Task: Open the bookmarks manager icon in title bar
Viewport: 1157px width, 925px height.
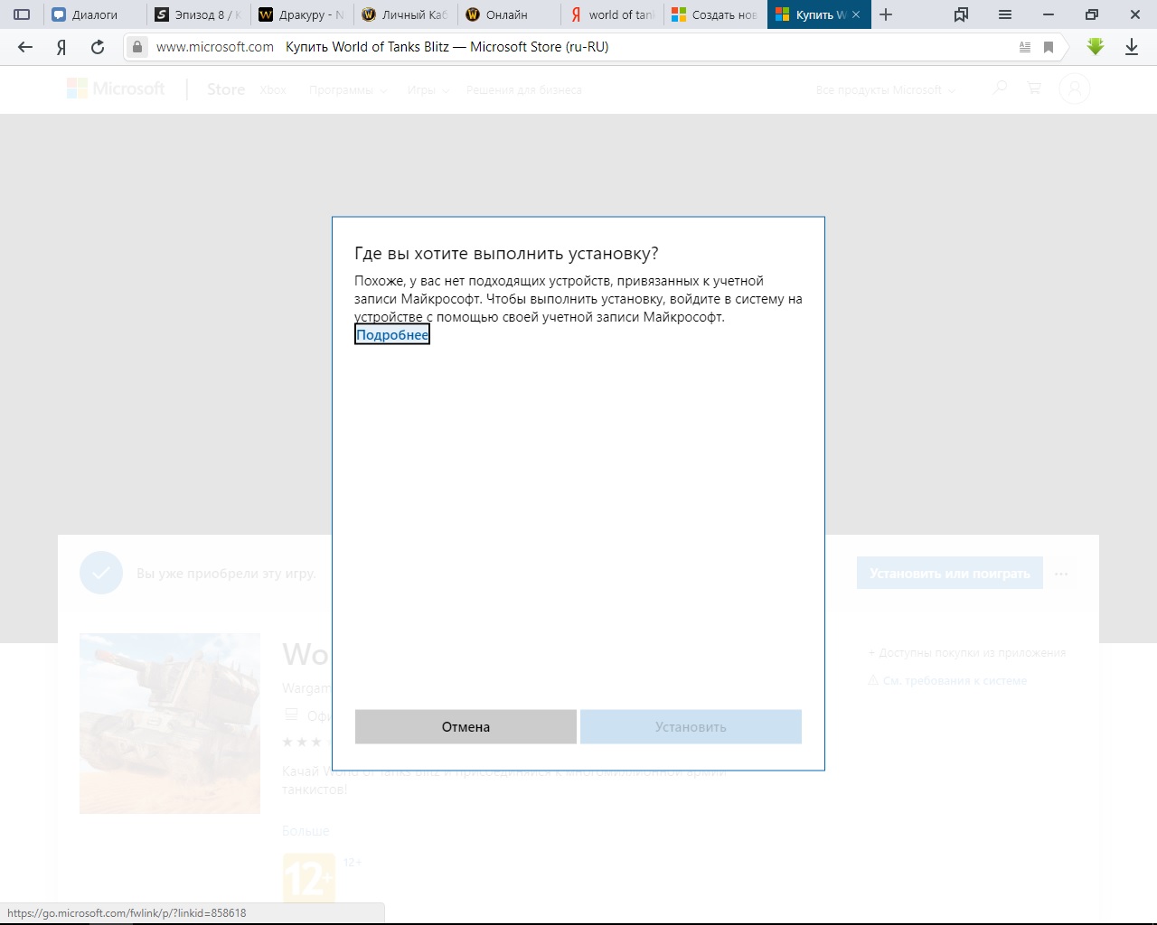Action: 962,14
